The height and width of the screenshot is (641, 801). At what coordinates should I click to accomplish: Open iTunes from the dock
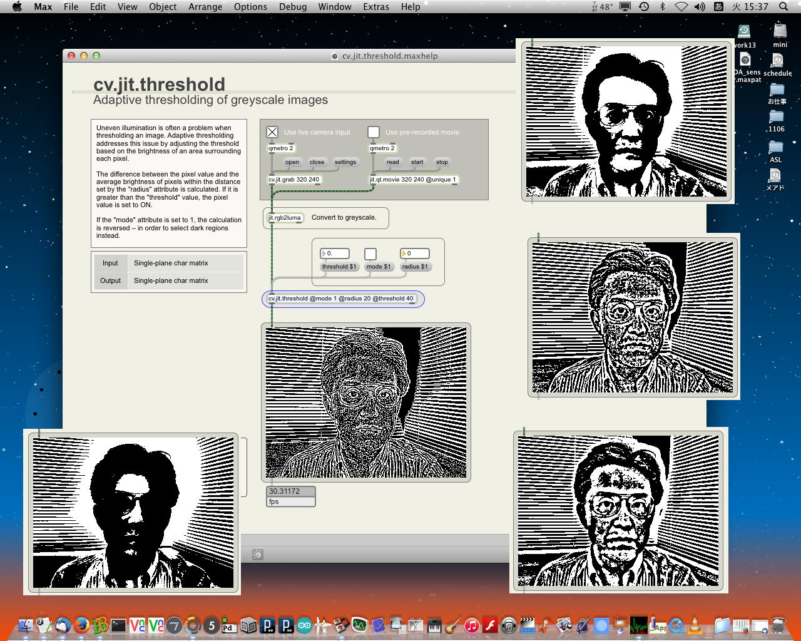tap(472, 625)
